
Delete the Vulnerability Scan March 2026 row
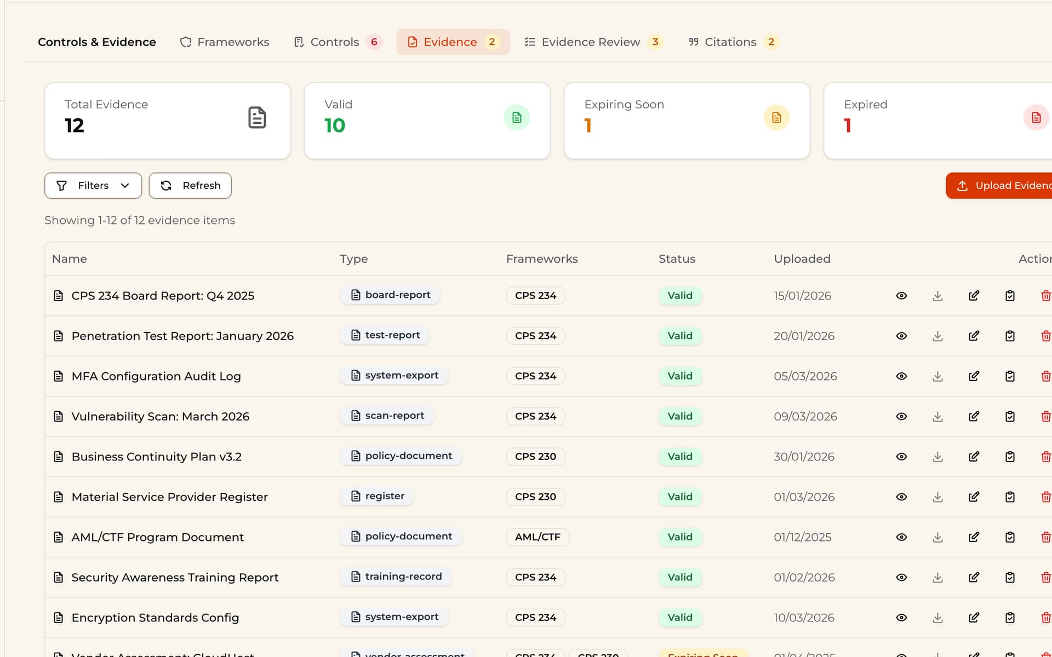1045,416
